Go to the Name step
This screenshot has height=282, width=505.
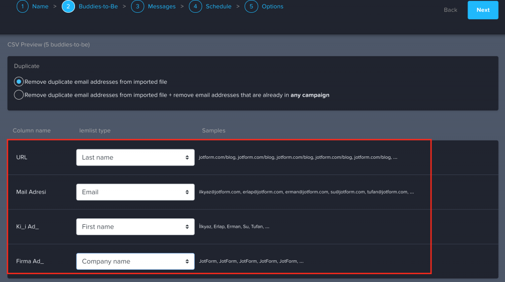[40, 7]
